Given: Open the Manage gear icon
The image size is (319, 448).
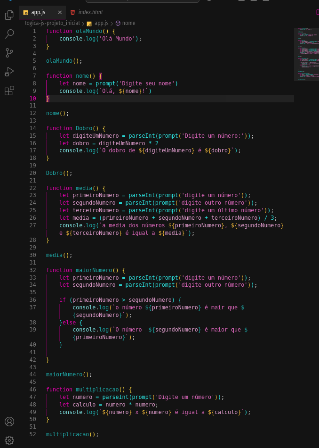Looking at the screenshot, I should click(9, 440).
